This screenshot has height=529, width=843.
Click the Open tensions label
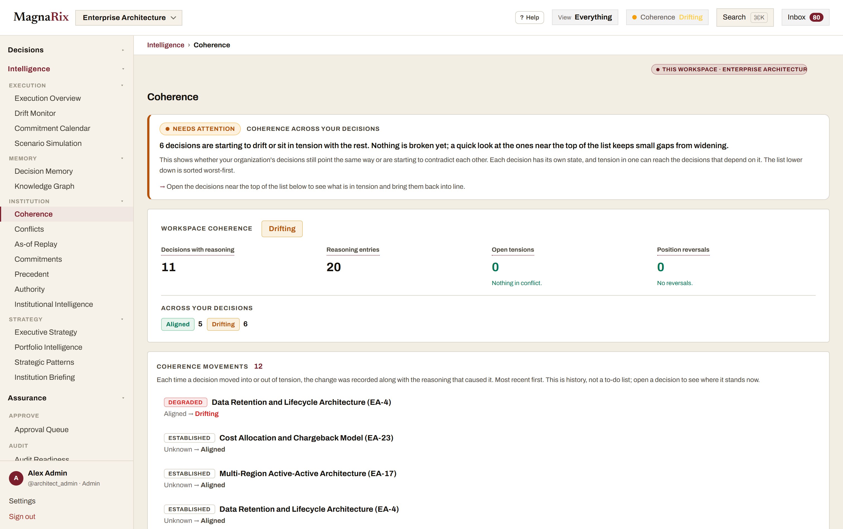tap(513, 250)
